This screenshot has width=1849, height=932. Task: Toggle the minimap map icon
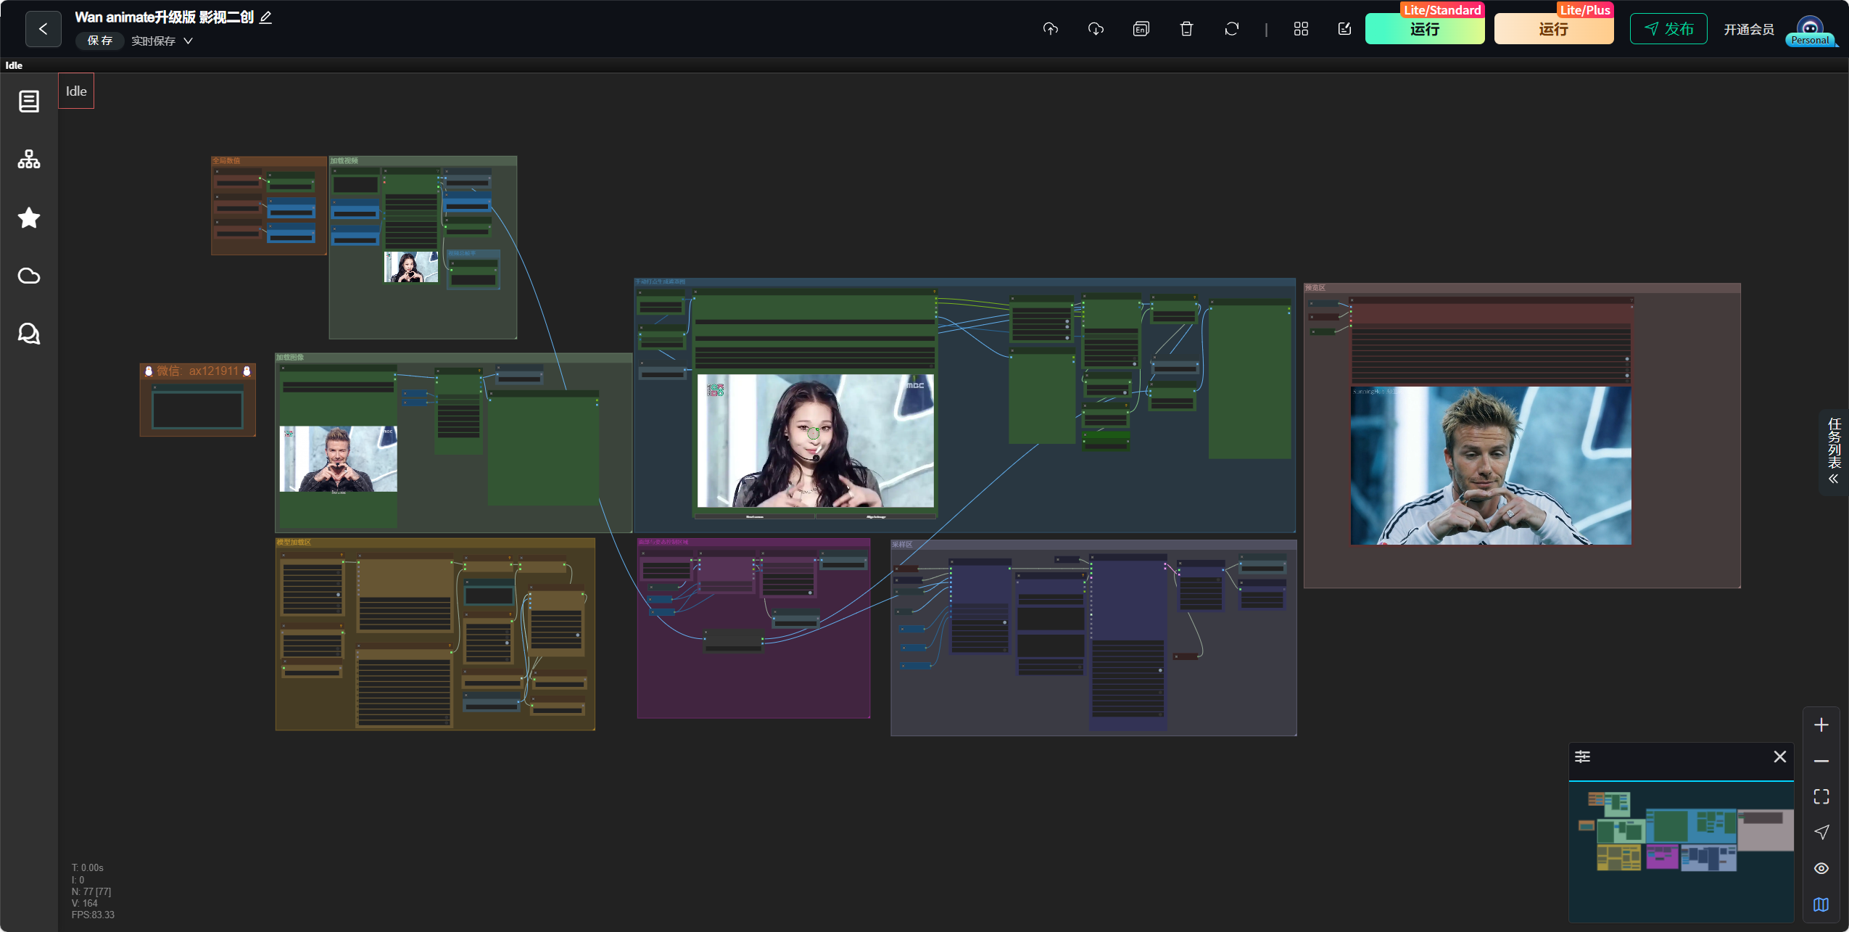(1821, 904)
